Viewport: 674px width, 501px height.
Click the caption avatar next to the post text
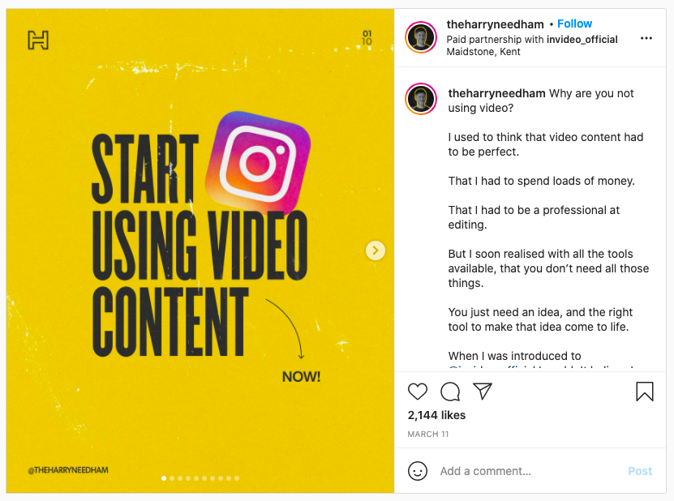click(421, 99)
